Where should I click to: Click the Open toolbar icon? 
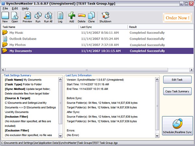[15, 16]
